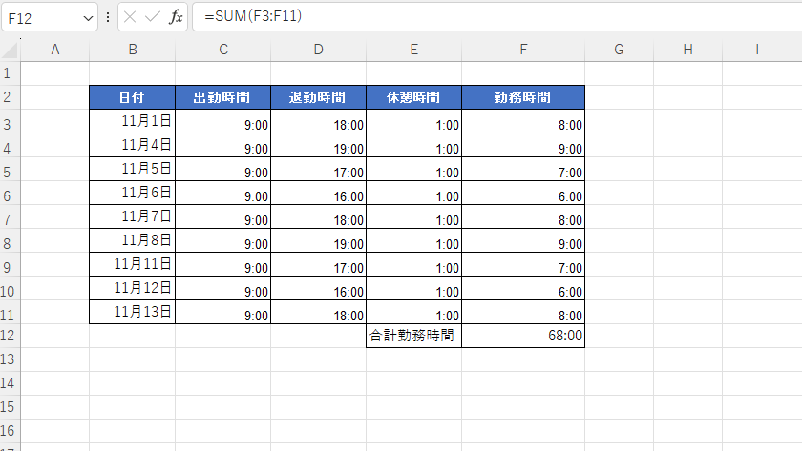Select the 11月6日 date cell
The width and height of the screenshot is (802, 451).
tap(133, 193)
